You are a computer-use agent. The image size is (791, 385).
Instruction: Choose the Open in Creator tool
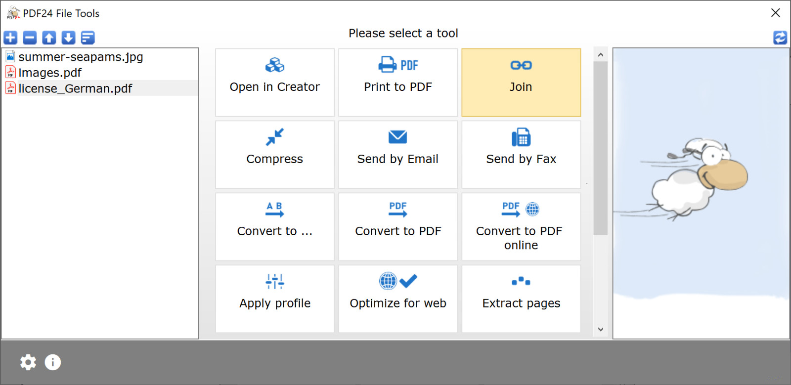click(x=275, y=83)
